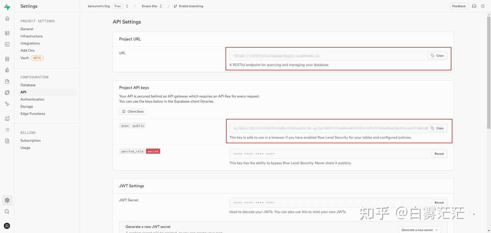Open the Table Editor icon

[x=7, y=33]
